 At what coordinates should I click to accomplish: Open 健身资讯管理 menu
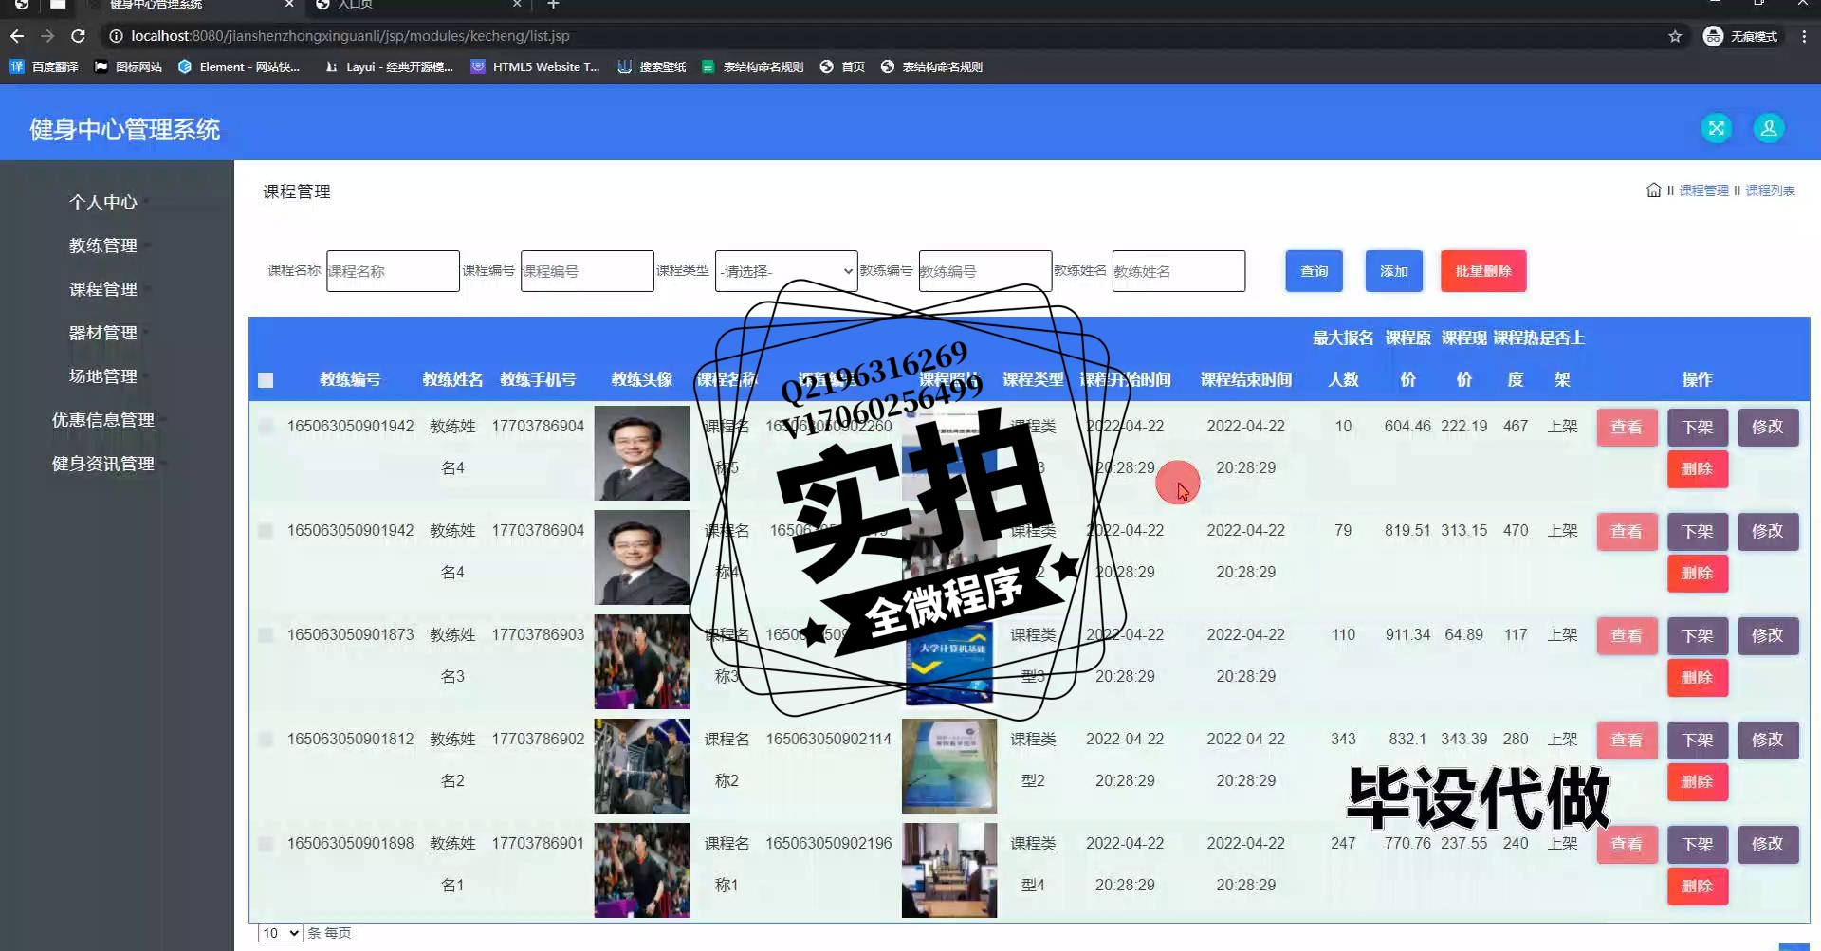pos(103,464)
